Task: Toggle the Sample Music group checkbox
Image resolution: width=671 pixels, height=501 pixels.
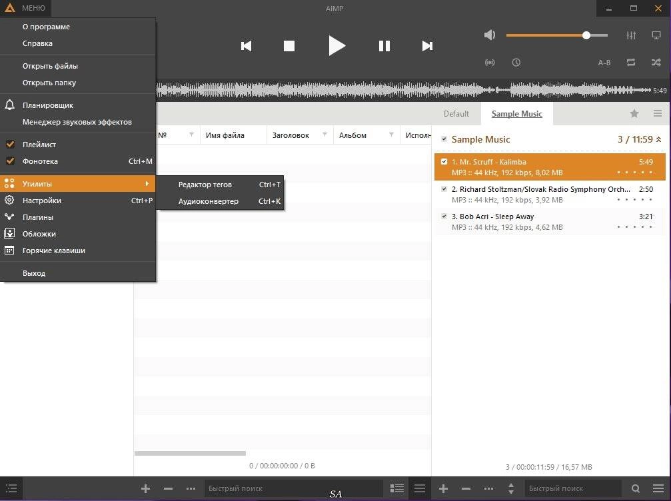Action: (444, 139)
